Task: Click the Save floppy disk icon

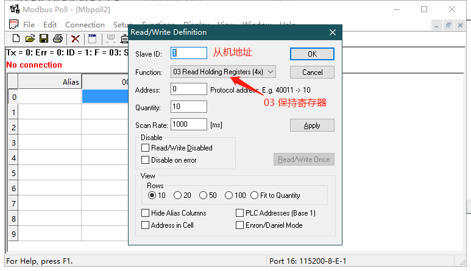Action: tap(44, 39)
